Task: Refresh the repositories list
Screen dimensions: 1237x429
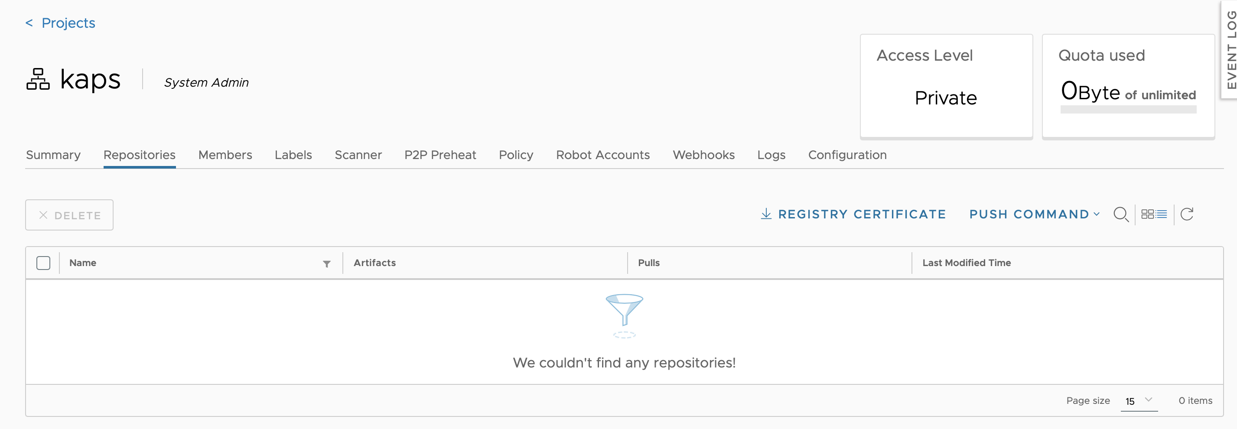Action: [x=1187, y=214]
